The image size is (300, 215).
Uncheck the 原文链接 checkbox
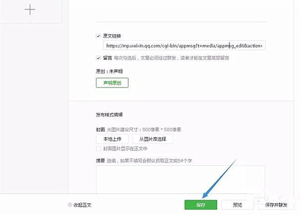pyautogui.click(x=98, y=36)
